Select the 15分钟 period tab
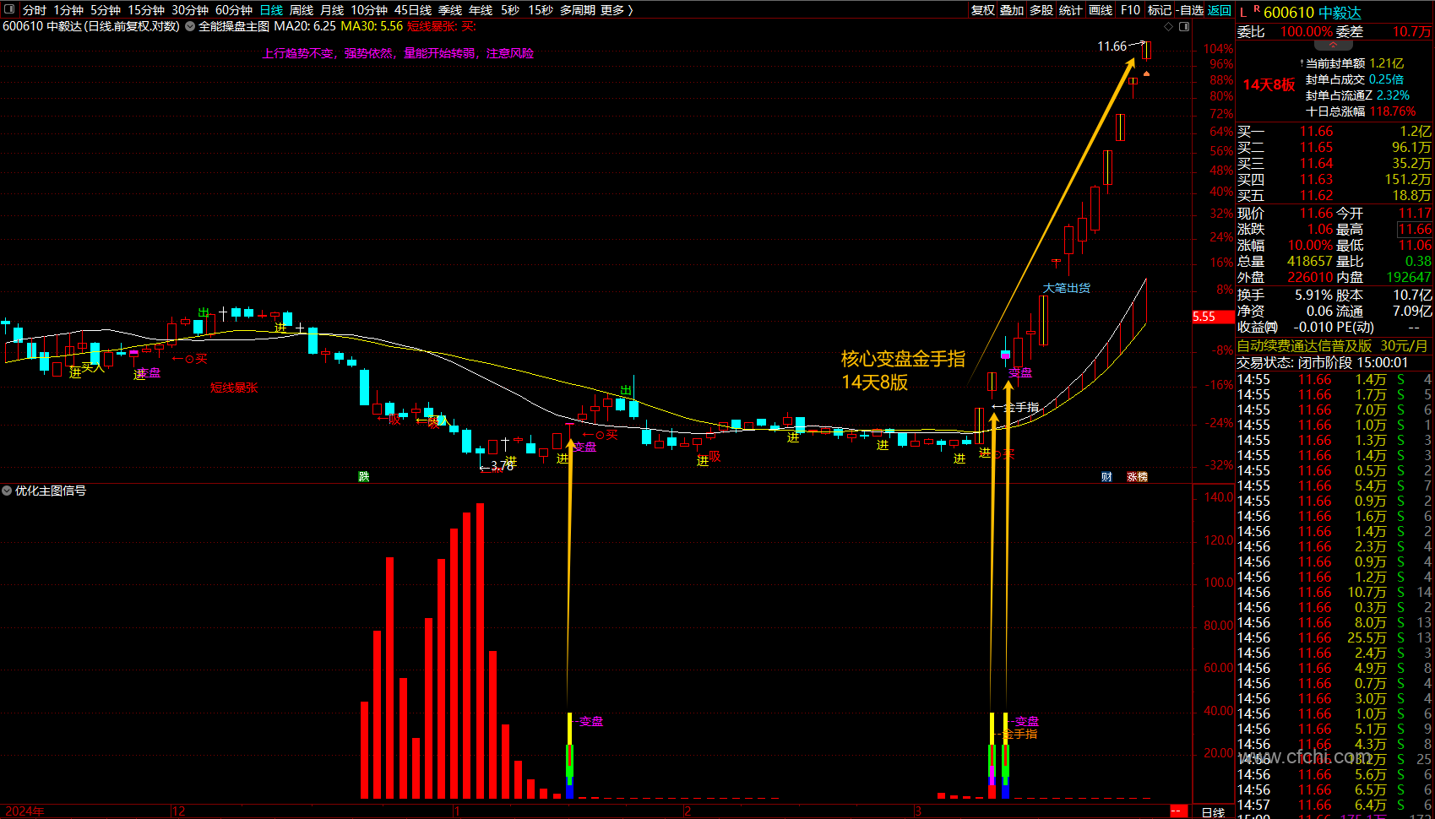 (x=146, y=10)
